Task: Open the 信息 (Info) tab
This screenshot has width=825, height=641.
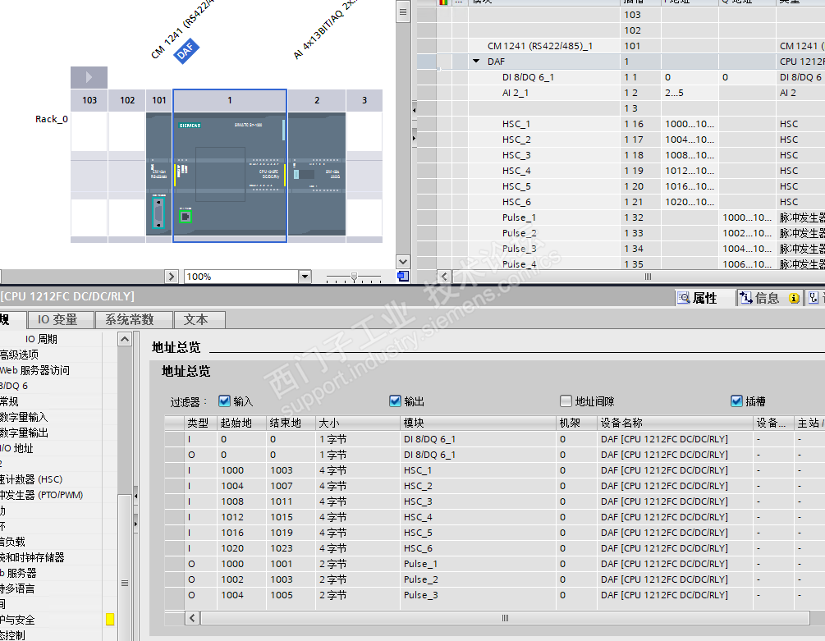Action: [760, 298]
